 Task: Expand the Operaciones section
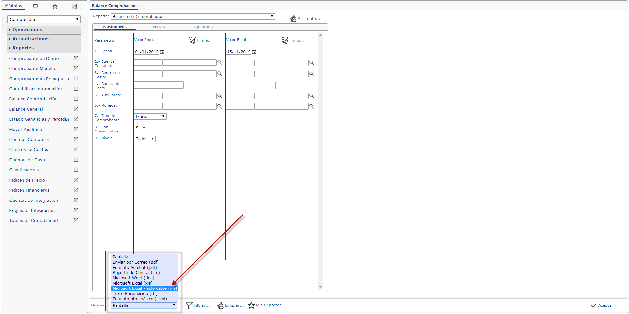(44, 29)
